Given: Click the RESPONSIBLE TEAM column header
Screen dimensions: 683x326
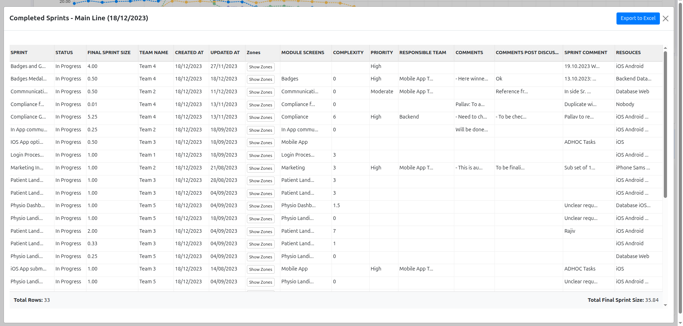Looking at the screenshot, I should (x=422, y=53).
